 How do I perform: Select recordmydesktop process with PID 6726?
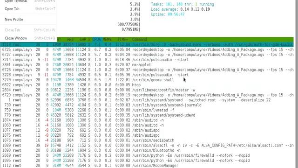click(147, 70)
